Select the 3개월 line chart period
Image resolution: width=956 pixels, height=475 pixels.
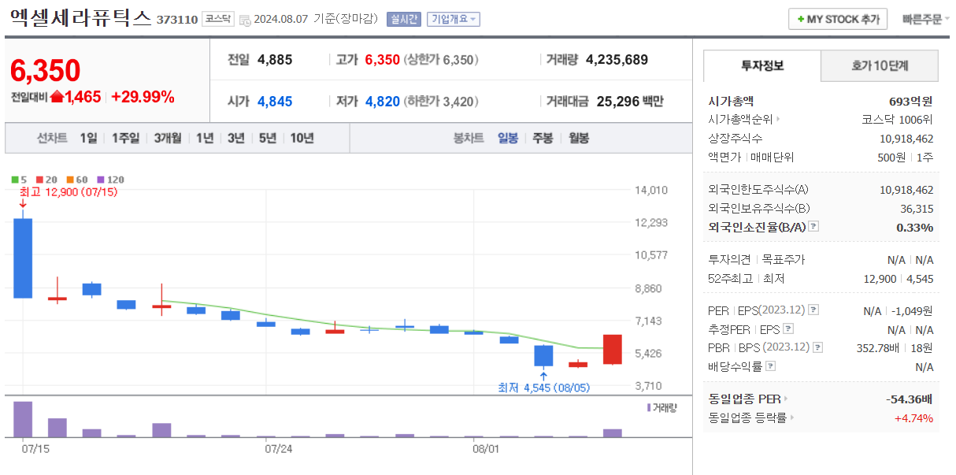click(168, 138)
